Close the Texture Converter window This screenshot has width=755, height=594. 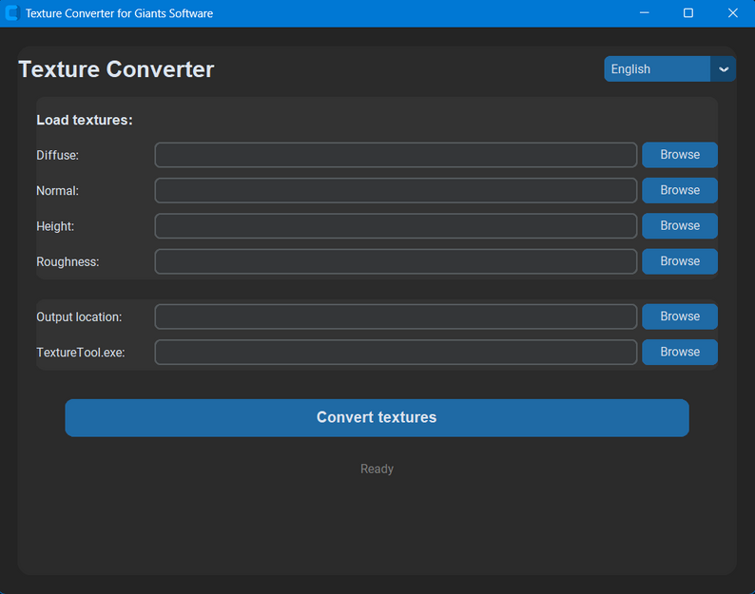click(732, 13)
